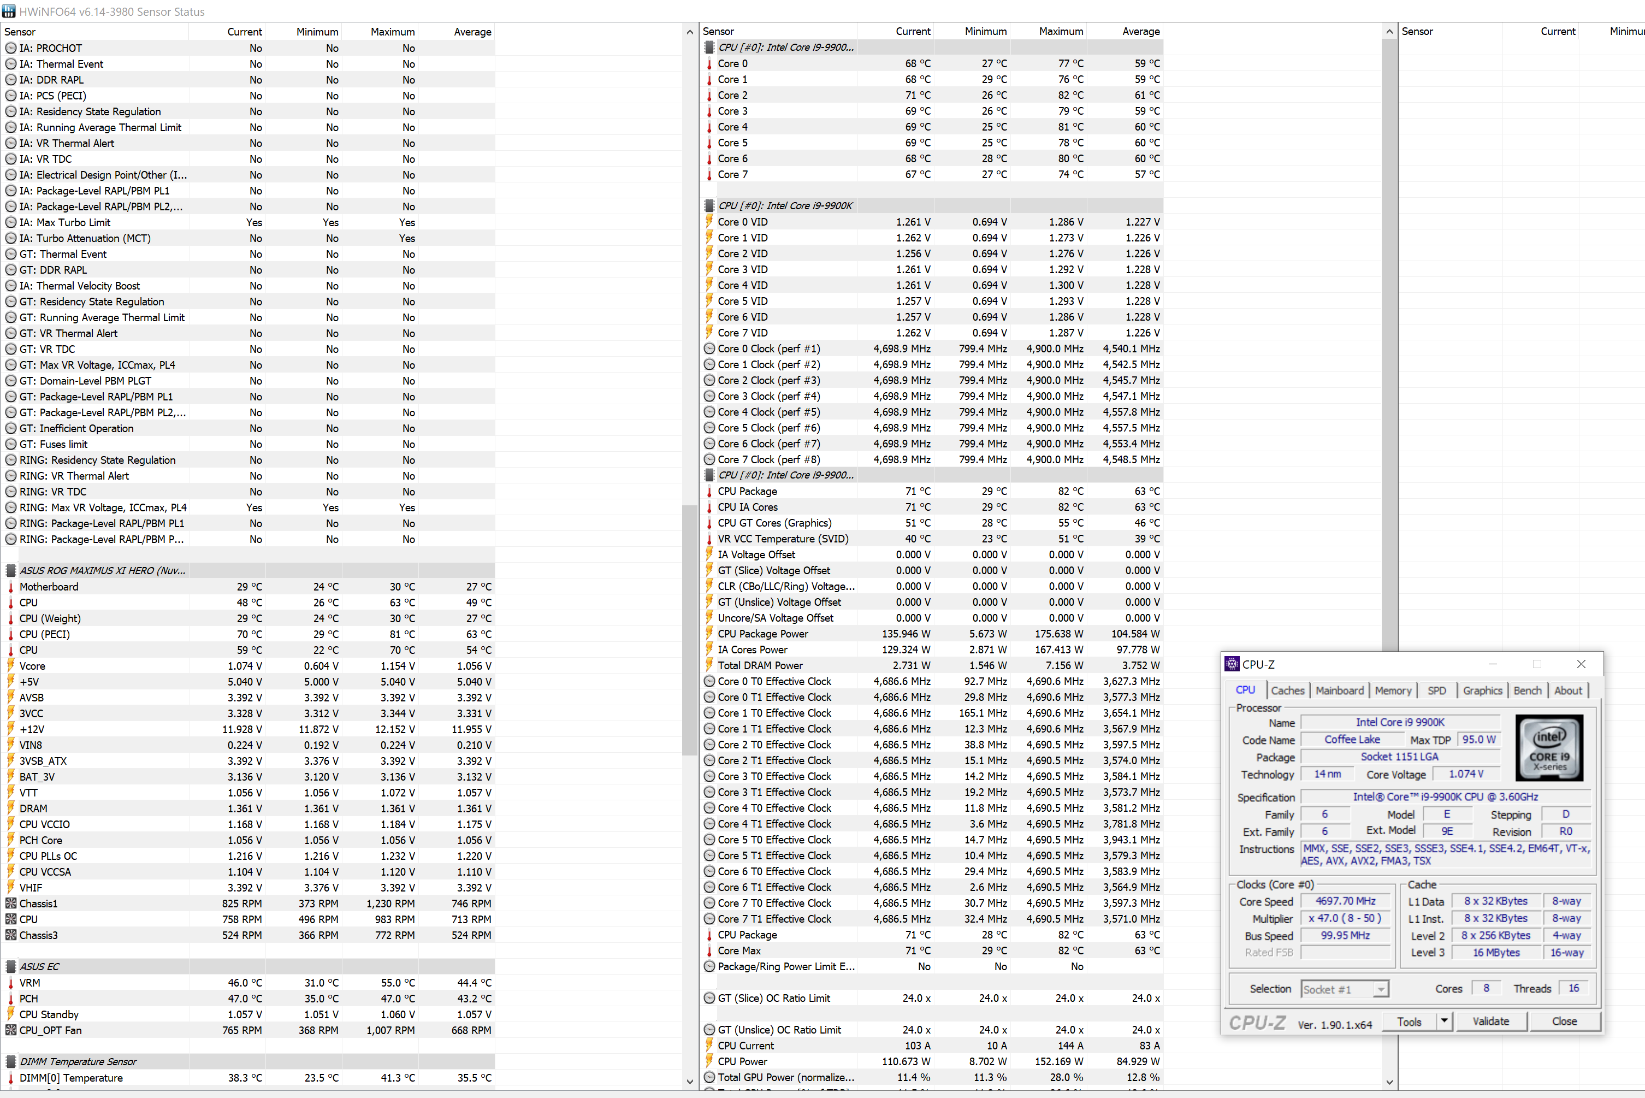Click the ASUS EC sensor group icon

(x=10, y=966)
